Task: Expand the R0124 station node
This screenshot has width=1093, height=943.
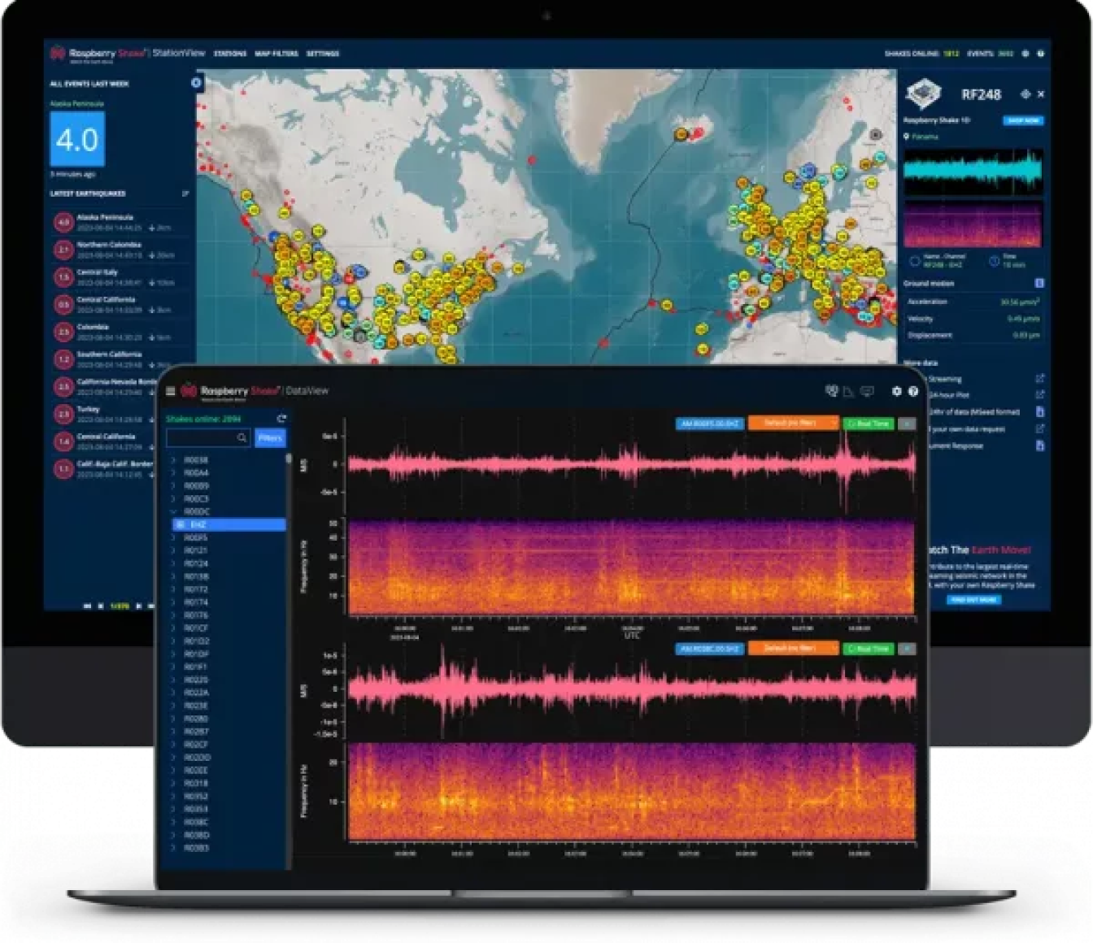Action: (173, 563)
